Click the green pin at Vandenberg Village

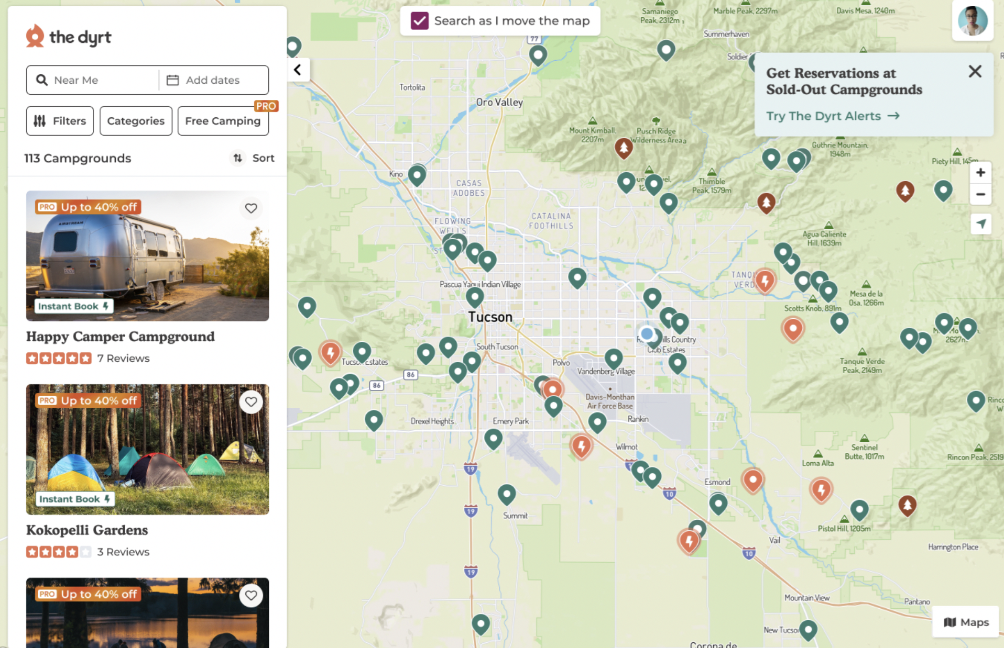pos(614,359)
